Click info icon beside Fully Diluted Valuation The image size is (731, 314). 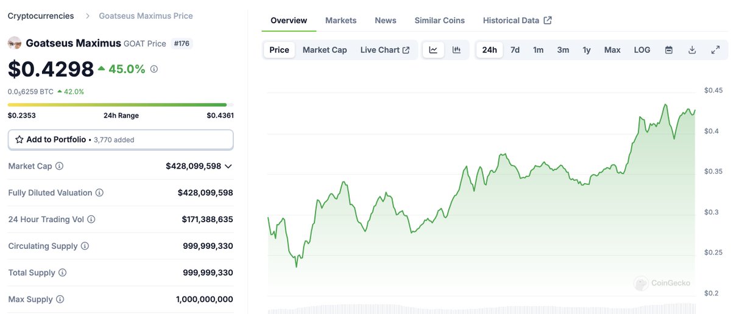tap(99, 193)
